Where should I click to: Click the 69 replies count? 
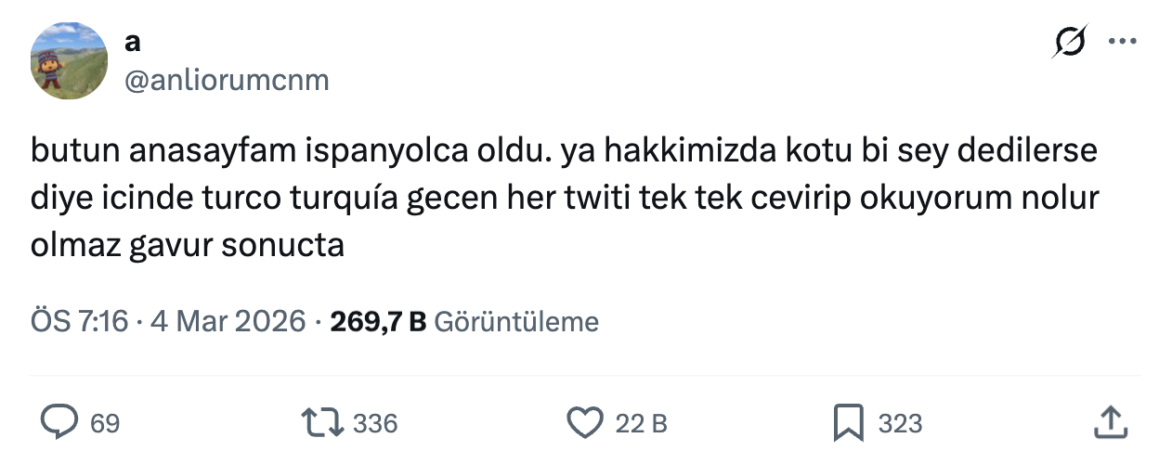pyautogui.click(x=105, y=424)
